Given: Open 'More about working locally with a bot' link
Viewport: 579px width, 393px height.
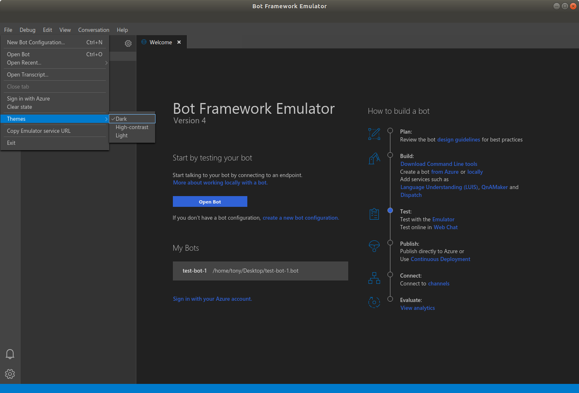Looking at the screenshot, I should pyautogui.click(x=220, y=182).
